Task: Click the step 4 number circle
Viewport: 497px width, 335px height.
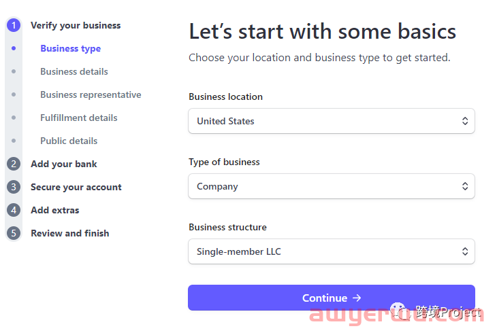Action: click(x=14, y=210)
